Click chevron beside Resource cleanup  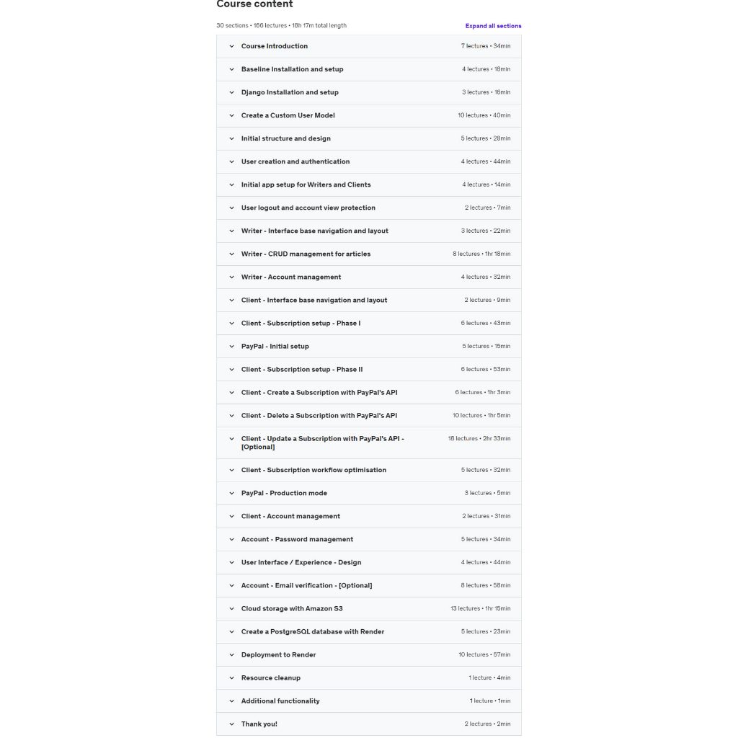click(x=232, y=677)
